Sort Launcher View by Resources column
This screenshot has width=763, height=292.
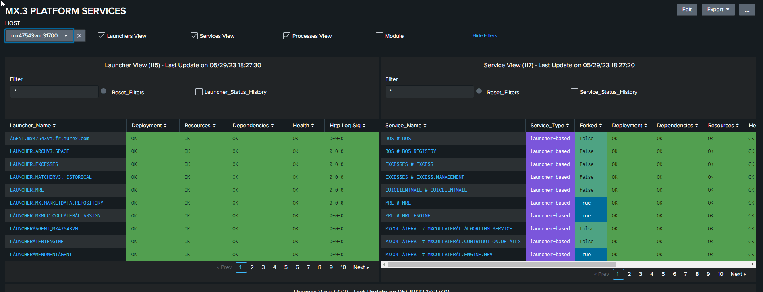(x=200, y=125)
